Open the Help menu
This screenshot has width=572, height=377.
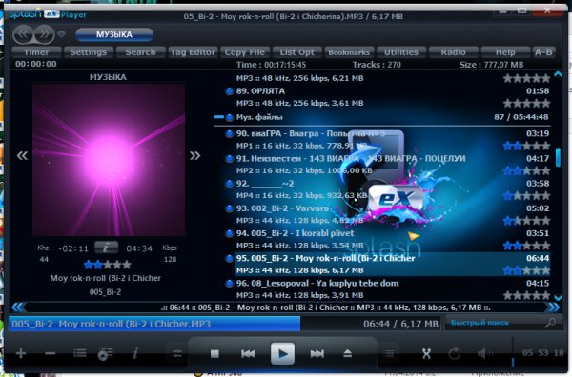point(505,52)
